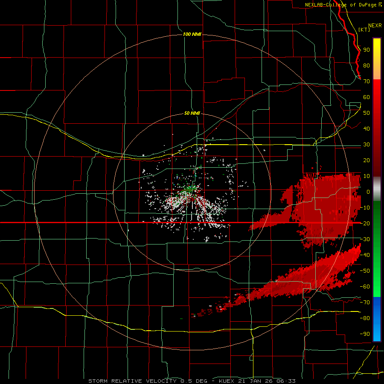Click the 100 NMI range ring label

[192, 34]
